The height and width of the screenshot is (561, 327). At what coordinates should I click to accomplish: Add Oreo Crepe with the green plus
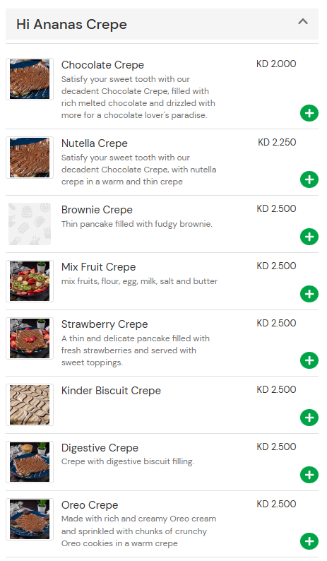pyautogui.click(x=309, y=541)
